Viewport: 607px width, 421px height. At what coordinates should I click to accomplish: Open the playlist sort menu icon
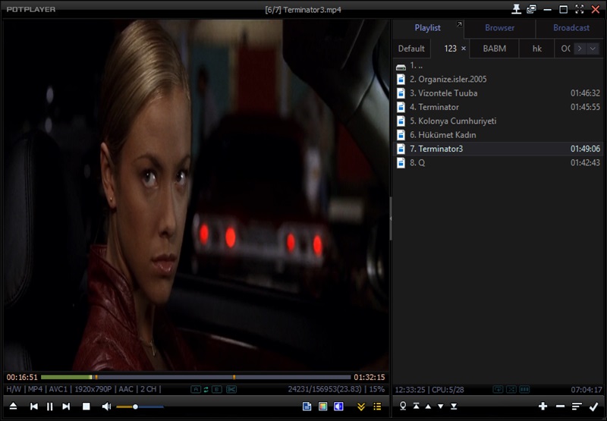577,407
